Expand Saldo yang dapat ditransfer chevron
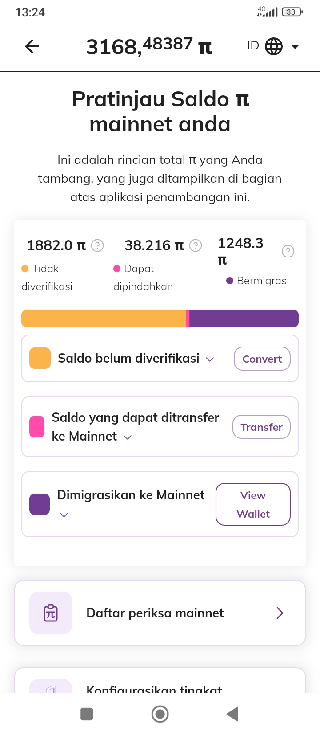 tap(128, 437)
